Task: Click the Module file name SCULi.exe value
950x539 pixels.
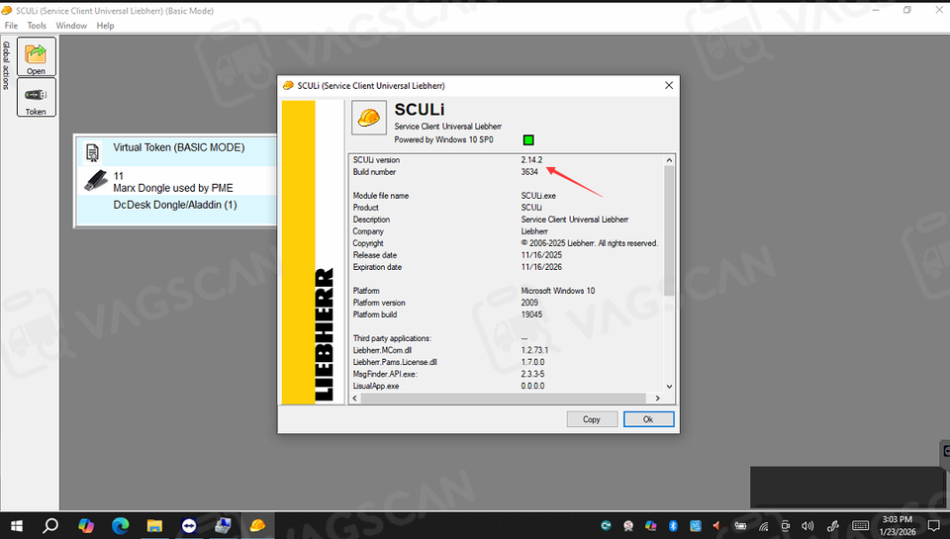Action: [538, 196]
